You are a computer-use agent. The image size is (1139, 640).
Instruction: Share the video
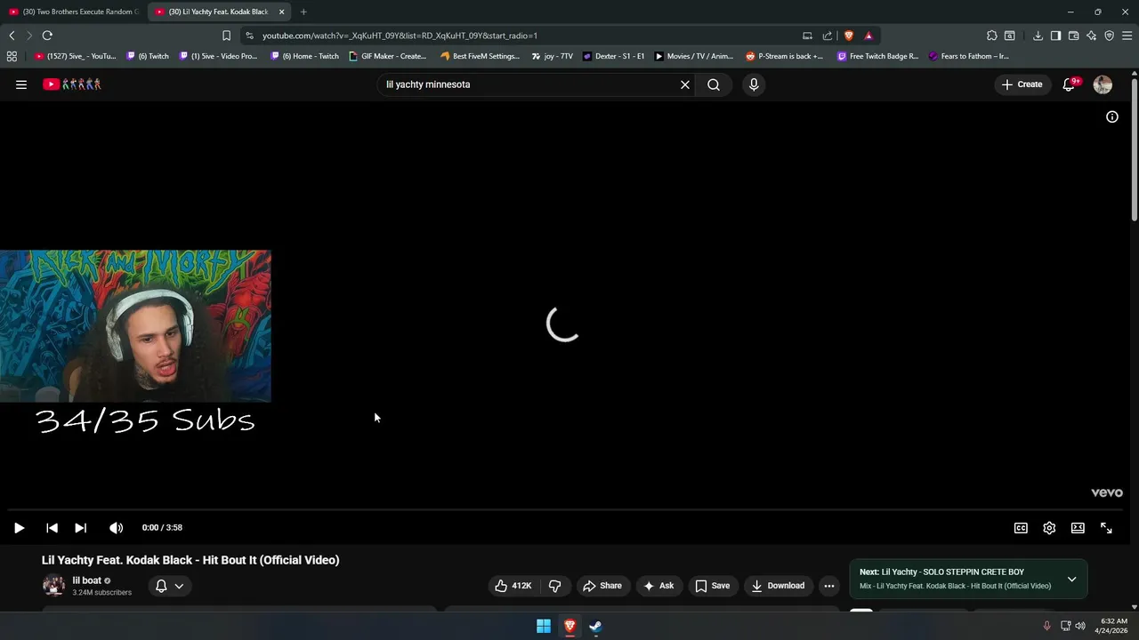602,586
